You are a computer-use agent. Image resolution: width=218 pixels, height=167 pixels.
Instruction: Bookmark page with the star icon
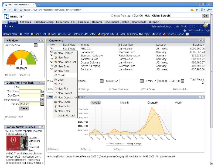tap(21, 10)
